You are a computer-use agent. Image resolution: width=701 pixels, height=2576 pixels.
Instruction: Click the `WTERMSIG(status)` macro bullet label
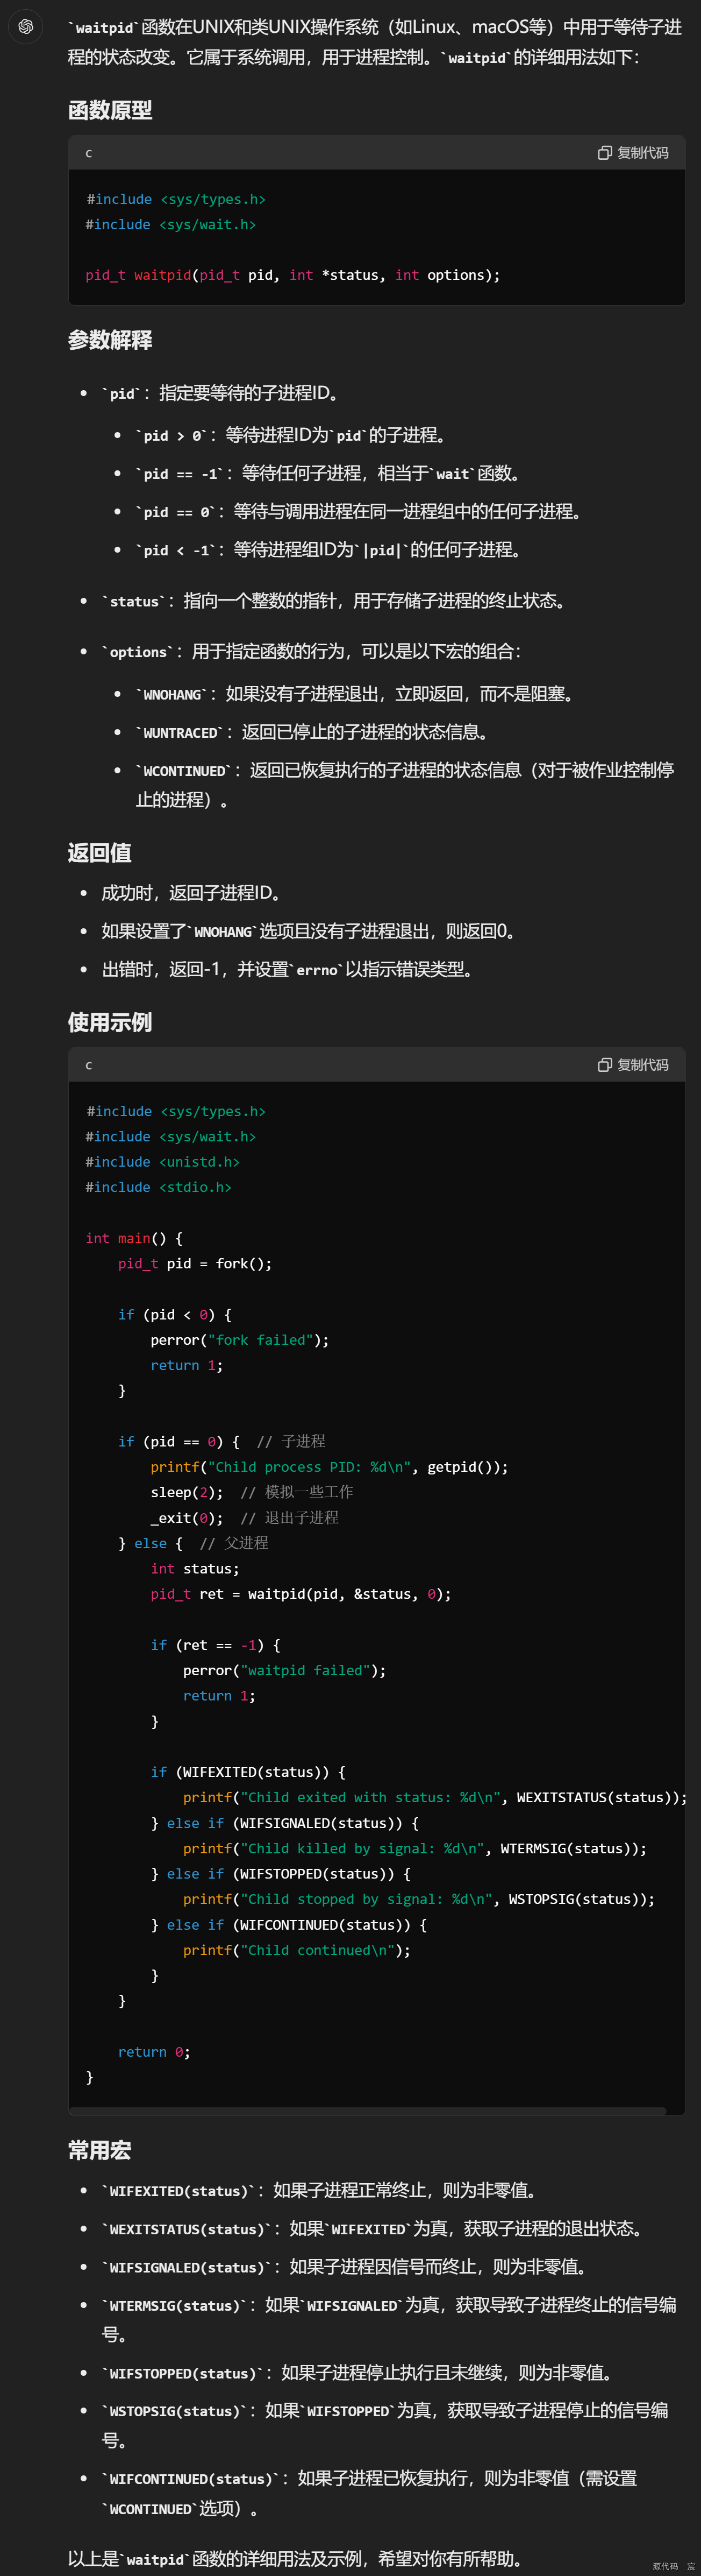pos(175,2305)
